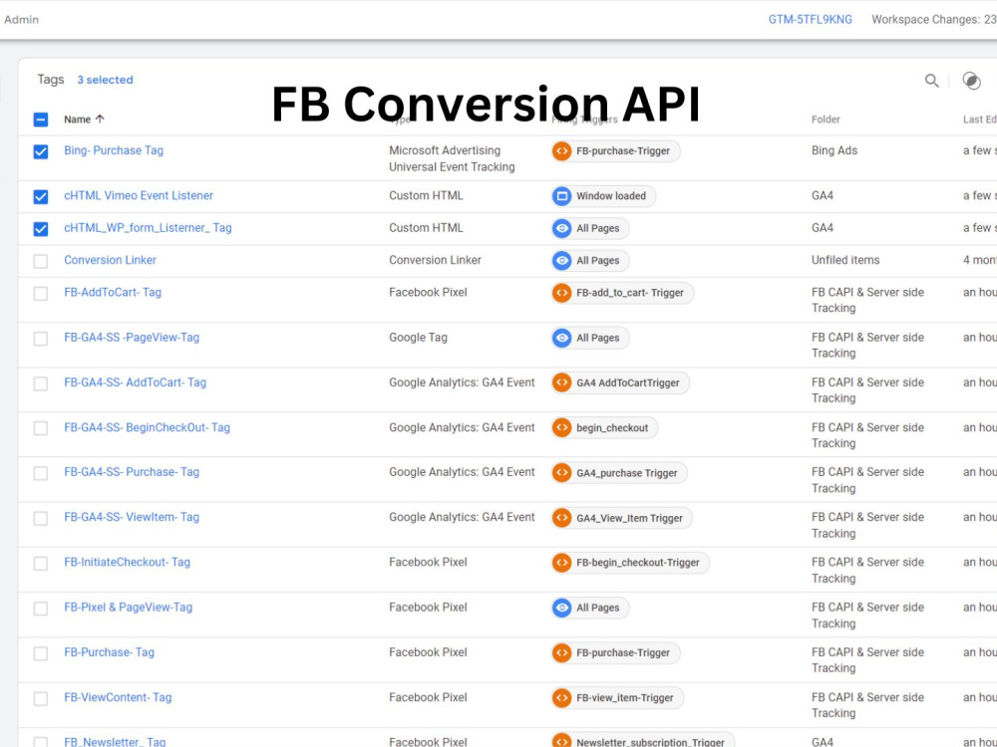This screenshot has height=747, width=997.
Task: Click the FB-purchase-Trigger icon in Bing row
Action: [x=561, y=151]
